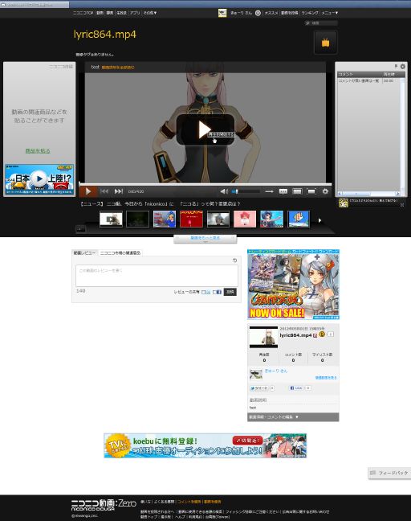411x521 pixels.
Task: Open the comment panel gear settings
Action: [403, 67]
